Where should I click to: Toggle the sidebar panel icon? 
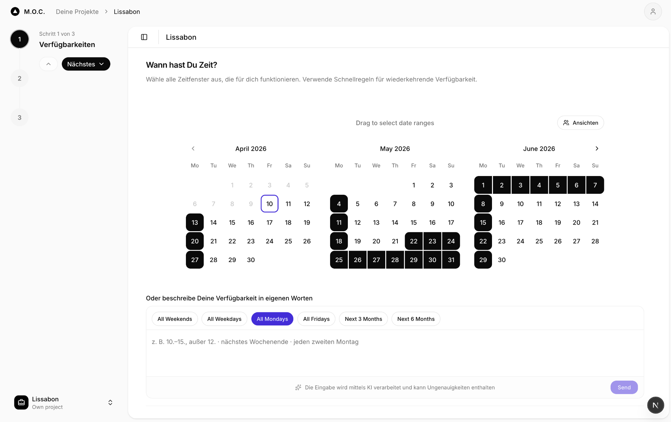tap(144, 37)
